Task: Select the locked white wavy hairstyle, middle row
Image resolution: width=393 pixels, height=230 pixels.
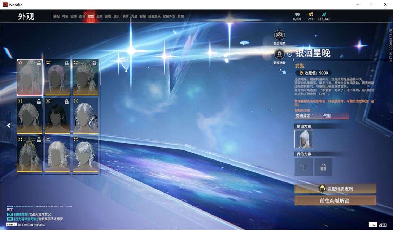Action: click(x=30, y=116)
